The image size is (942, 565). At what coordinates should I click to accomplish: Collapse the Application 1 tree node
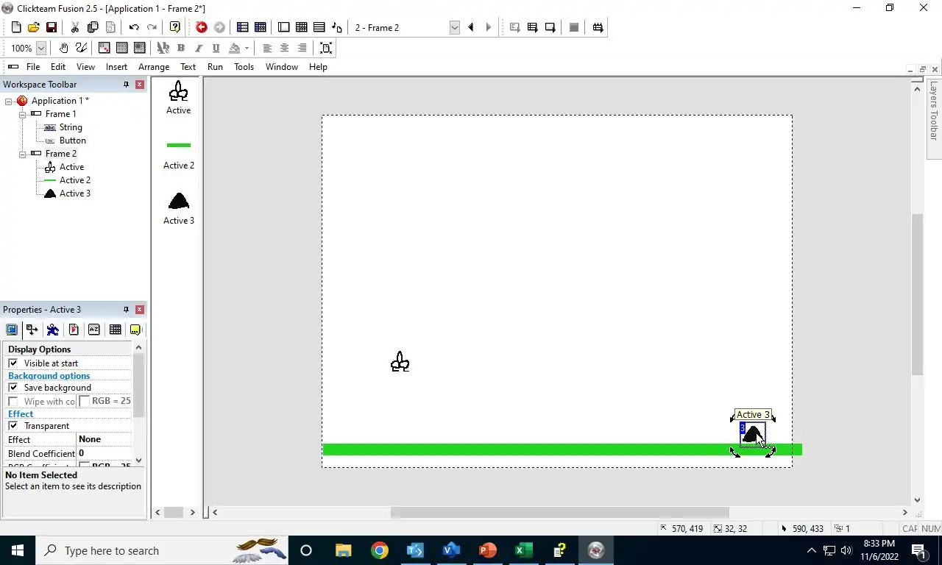coord(9,101)
